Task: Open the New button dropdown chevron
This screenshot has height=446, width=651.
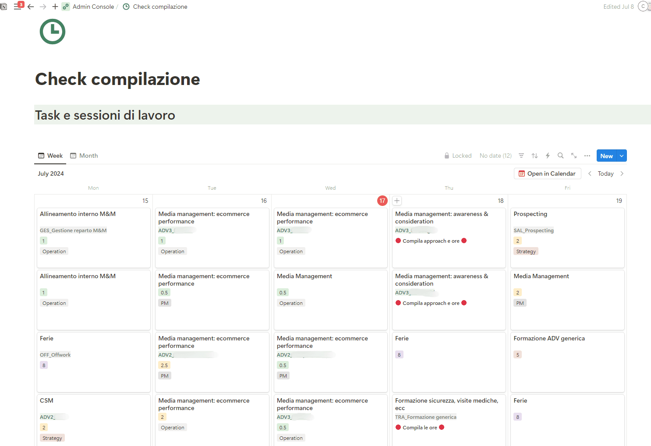Action: coord(621,156)
